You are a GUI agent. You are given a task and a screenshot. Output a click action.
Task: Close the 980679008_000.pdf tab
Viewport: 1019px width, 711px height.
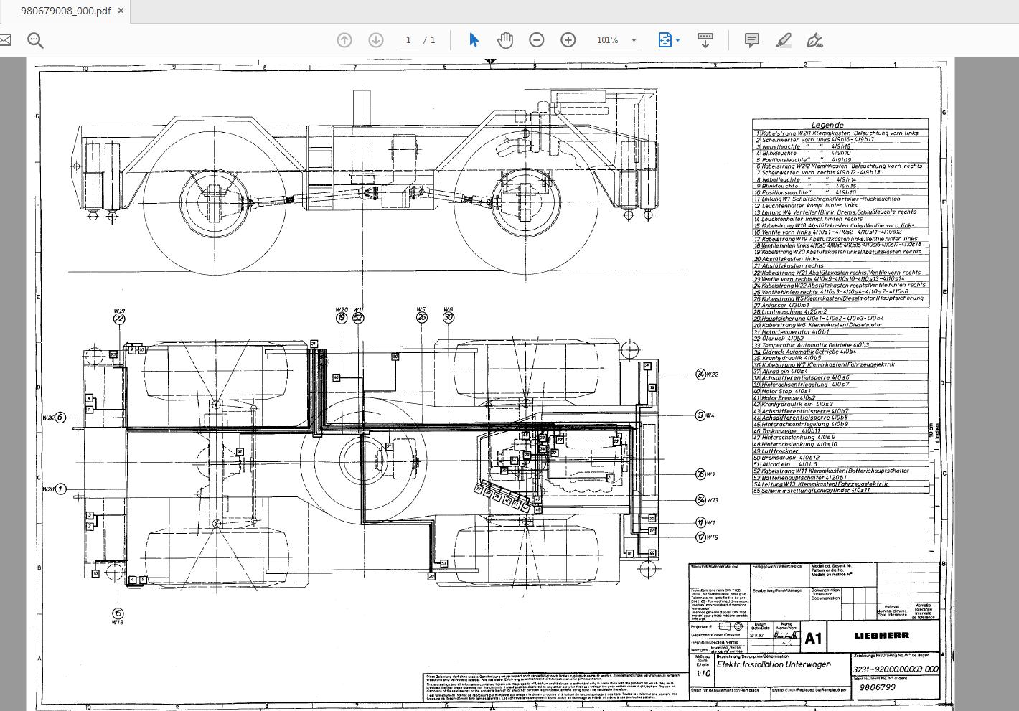121,11
